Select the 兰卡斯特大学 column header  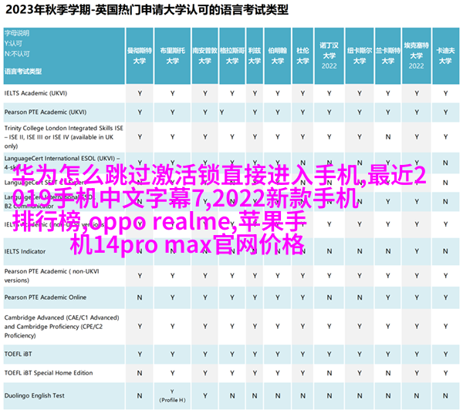(x=387, y=55)
